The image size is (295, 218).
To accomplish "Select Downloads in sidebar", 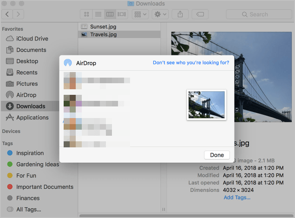I will pyautogui.click(x=30, y=106).
